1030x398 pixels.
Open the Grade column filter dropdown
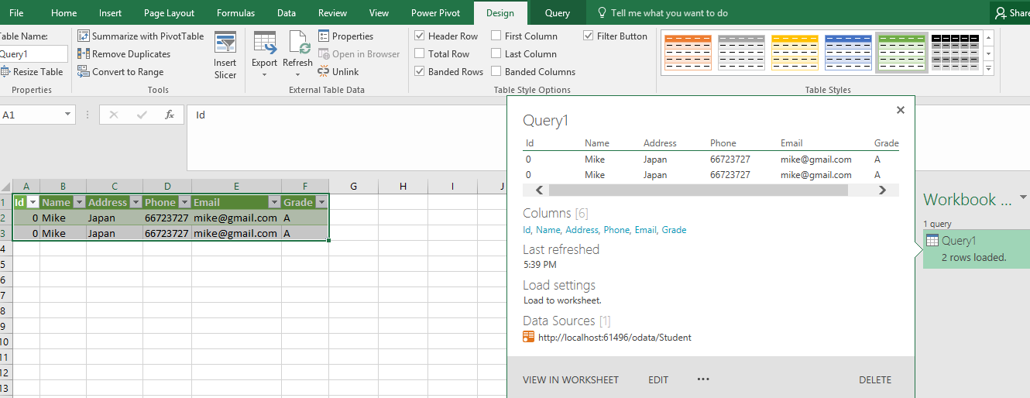(321, 202)
